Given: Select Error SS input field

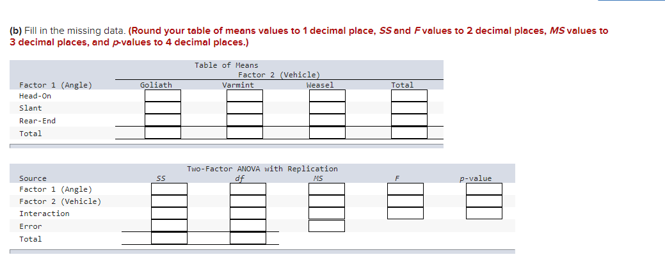Looking at the screenshot, I should (169, 226).
